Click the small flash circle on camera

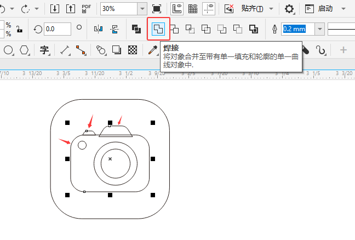pos(82,145)
